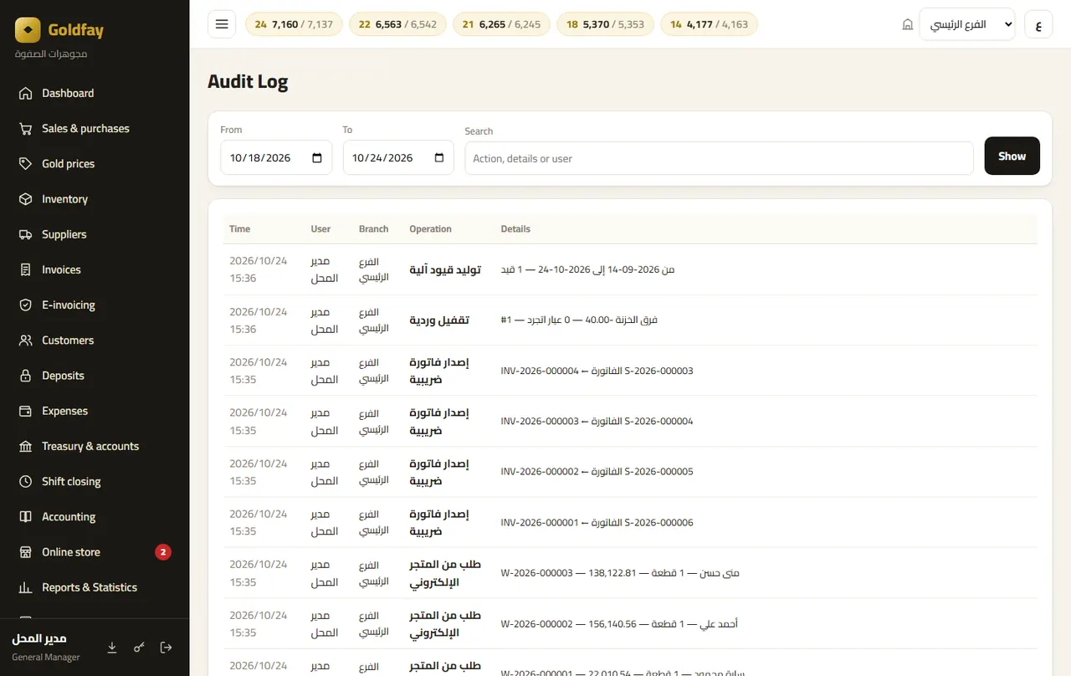Click the E-invoicing shield icon
Screen dimensions: 1071x676
[x=26, y=305]
